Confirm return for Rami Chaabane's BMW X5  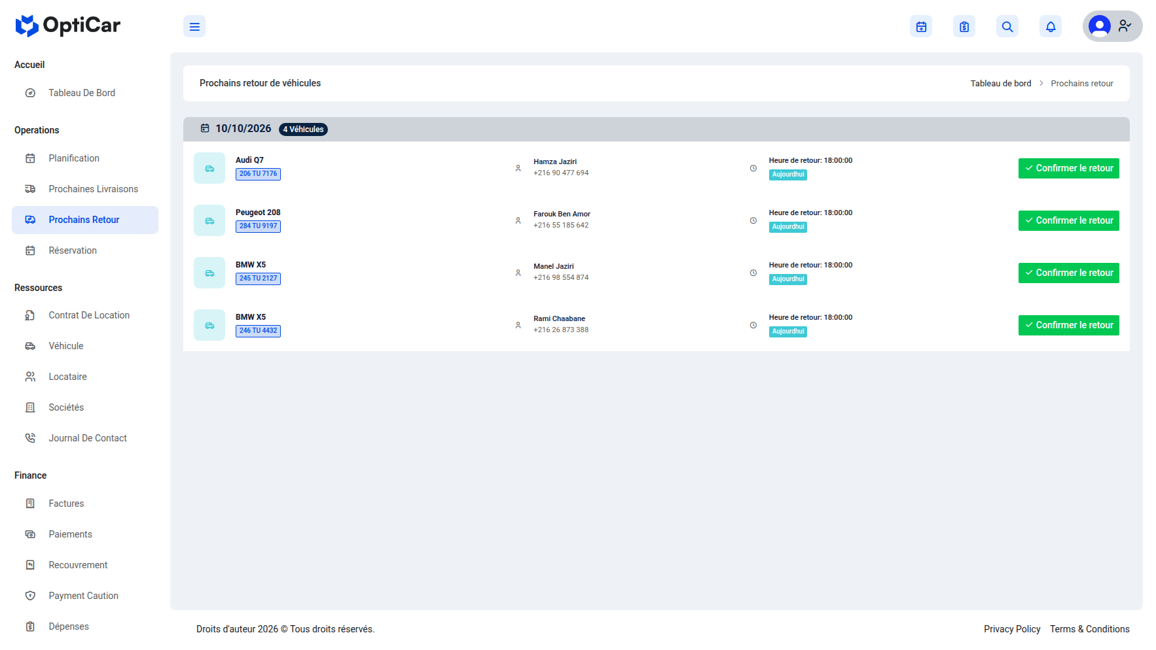click(1068, 326)
